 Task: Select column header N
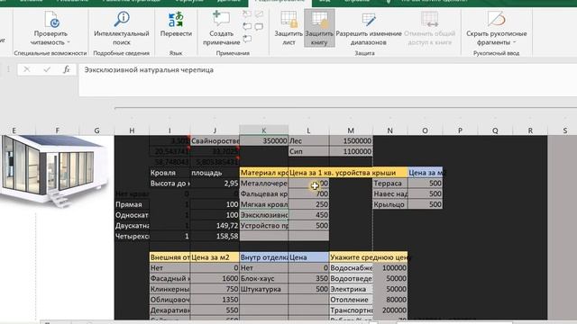tap(390, 130)
